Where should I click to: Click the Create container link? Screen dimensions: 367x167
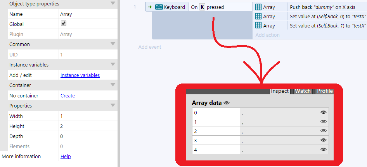coord(68,95)
